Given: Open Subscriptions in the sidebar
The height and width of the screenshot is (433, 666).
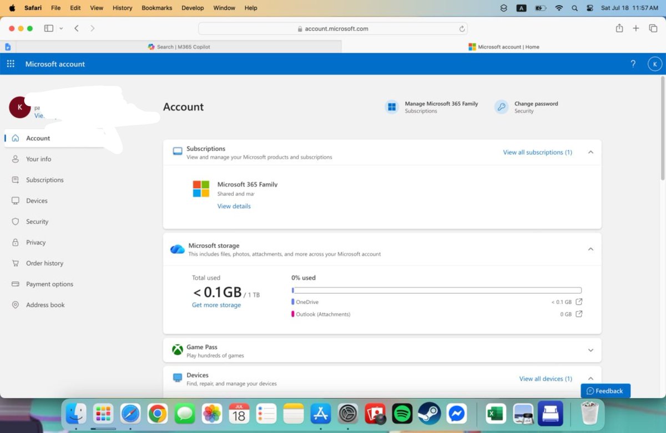Looking at the screenshot, I should tap(44, 180).
